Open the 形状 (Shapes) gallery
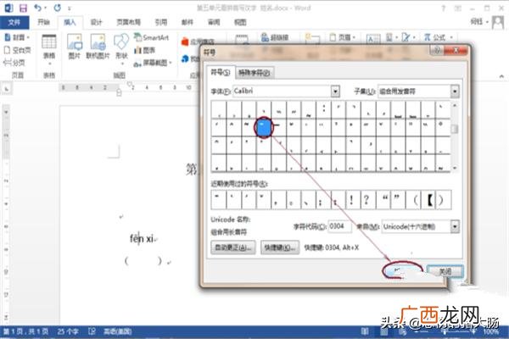Viewport: 509px width, 339px height. click(x=121, y=47)
